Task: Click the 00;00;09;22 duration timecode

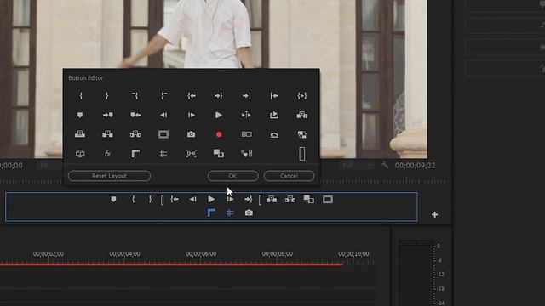Action: click(415, 166)
